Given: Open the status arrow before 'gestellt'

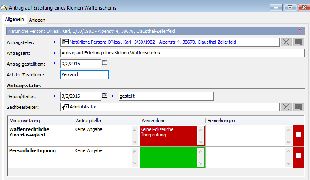Looking at the screenshot, I should click(x=112, y=96).
